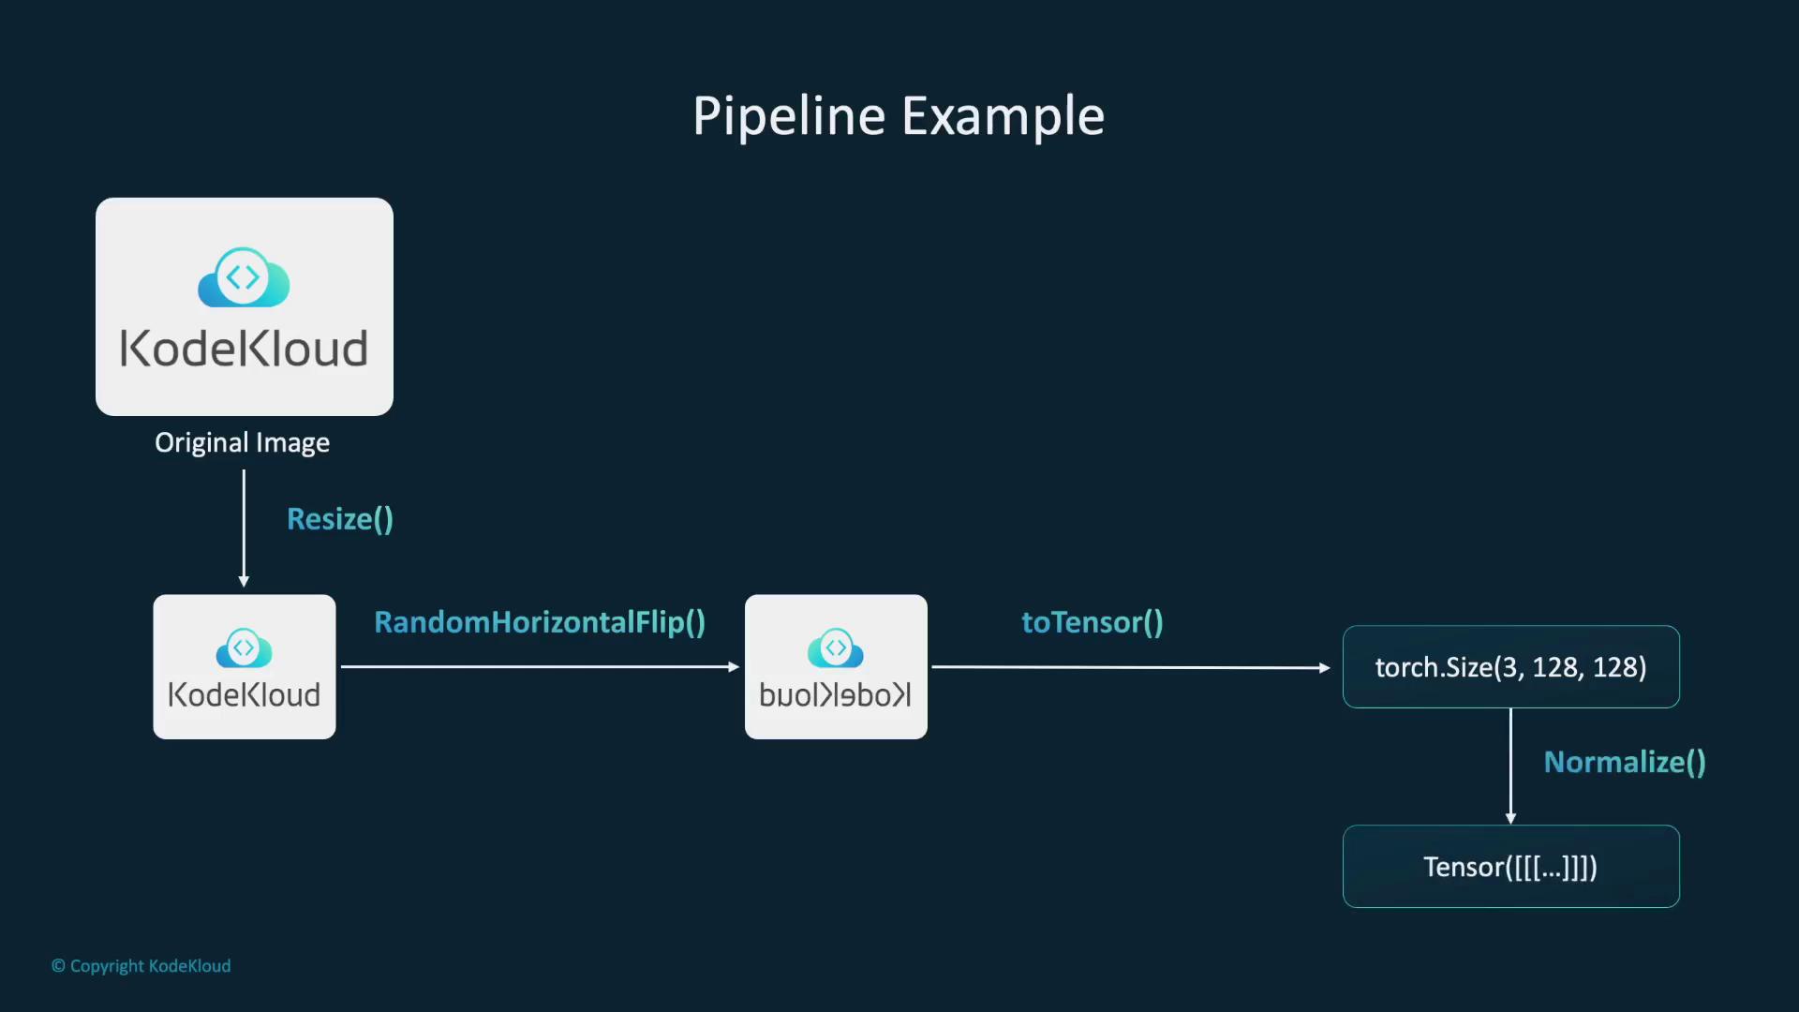Click the arrow under RandomHorizontalFlip() label
The image size is (1799, 1012).
click(540, 667)
